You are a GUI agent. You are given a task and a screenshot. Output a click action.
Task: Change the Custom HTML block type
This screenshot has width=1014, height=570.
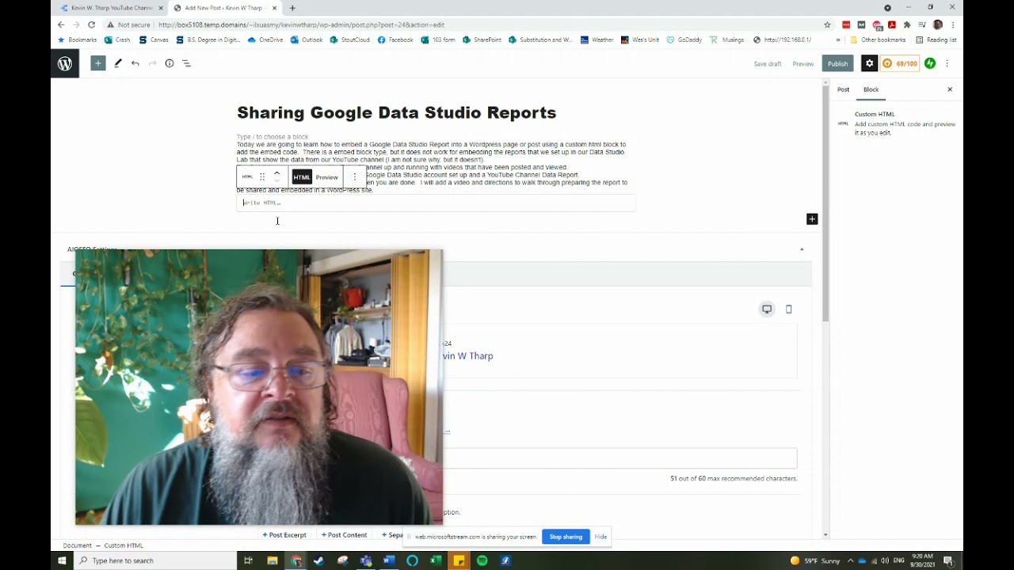247,177
